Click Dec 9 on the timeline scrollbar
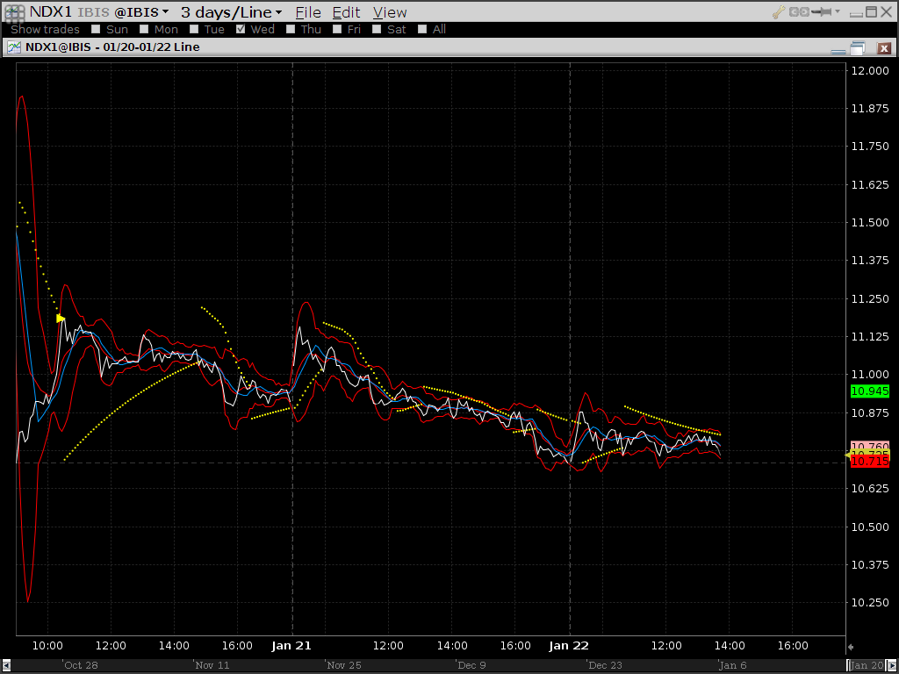Image resolution: width=899 pixels, height=674 pixels. pos(471,665)
